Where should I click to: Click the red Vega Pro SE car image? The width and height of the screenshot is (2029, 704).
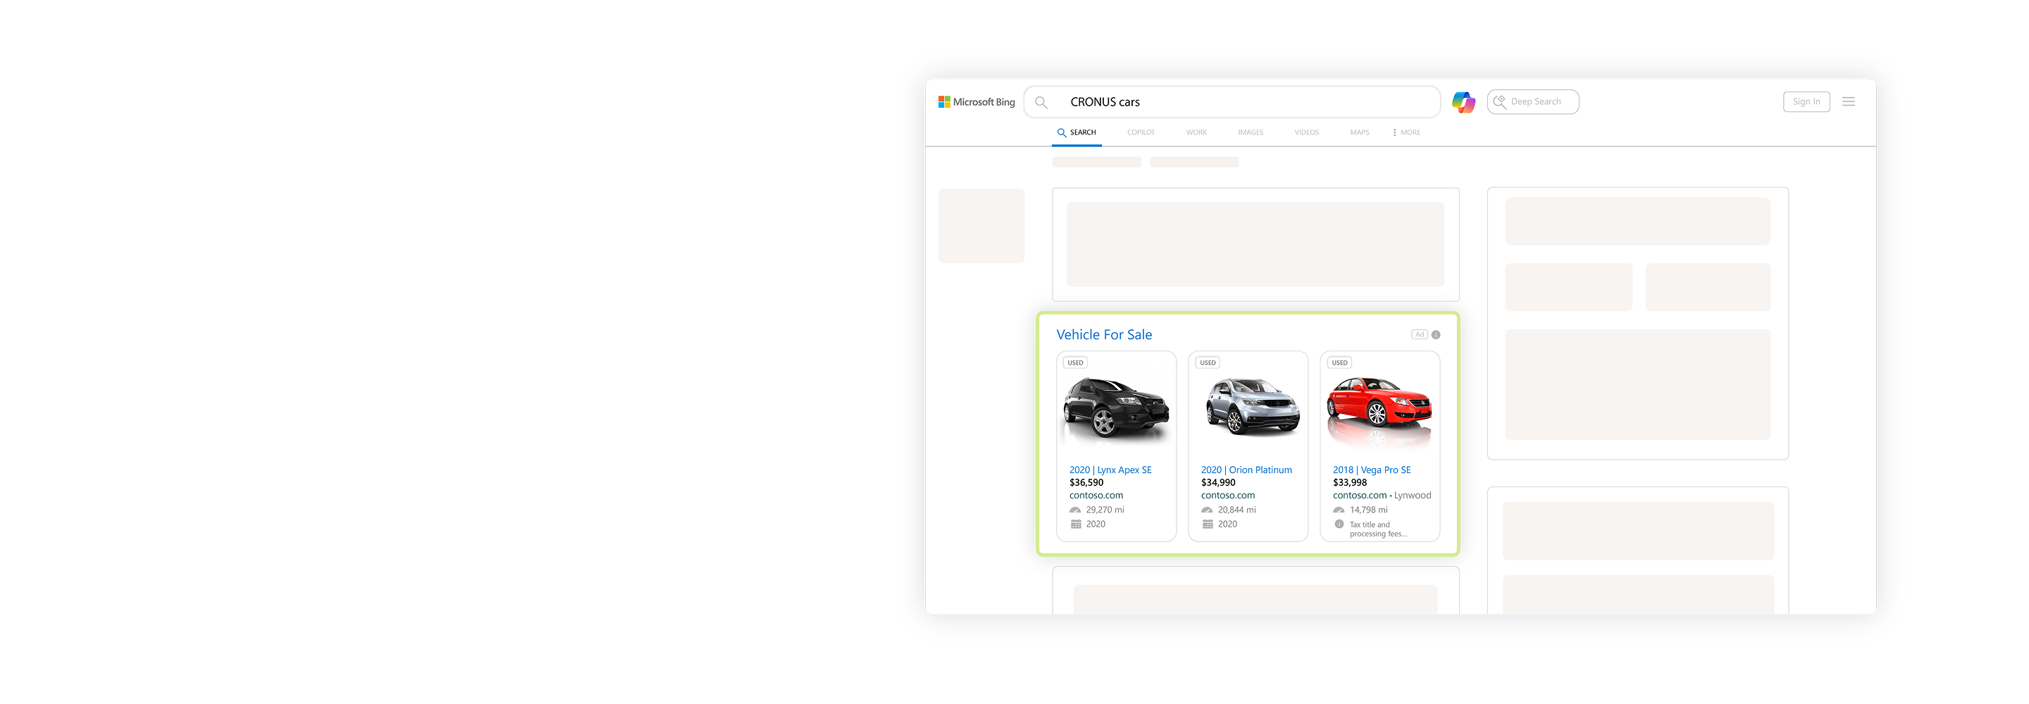pyautogui.click(x=1379, y=410)
